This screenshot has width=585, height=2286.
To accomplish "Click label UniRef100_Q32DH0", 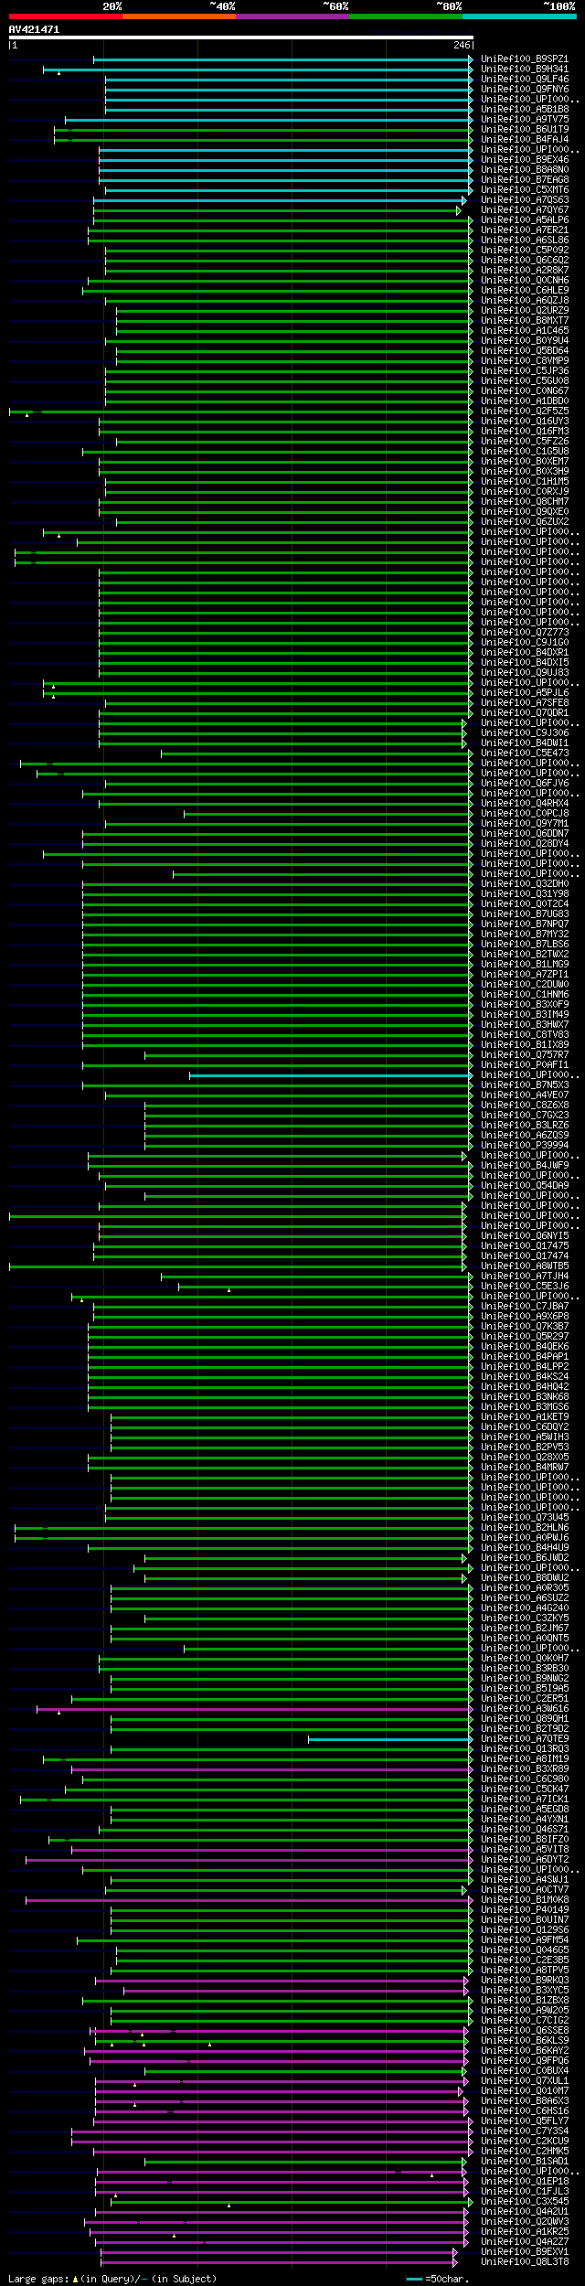I will pyautogui.click(x=525, y=884).
